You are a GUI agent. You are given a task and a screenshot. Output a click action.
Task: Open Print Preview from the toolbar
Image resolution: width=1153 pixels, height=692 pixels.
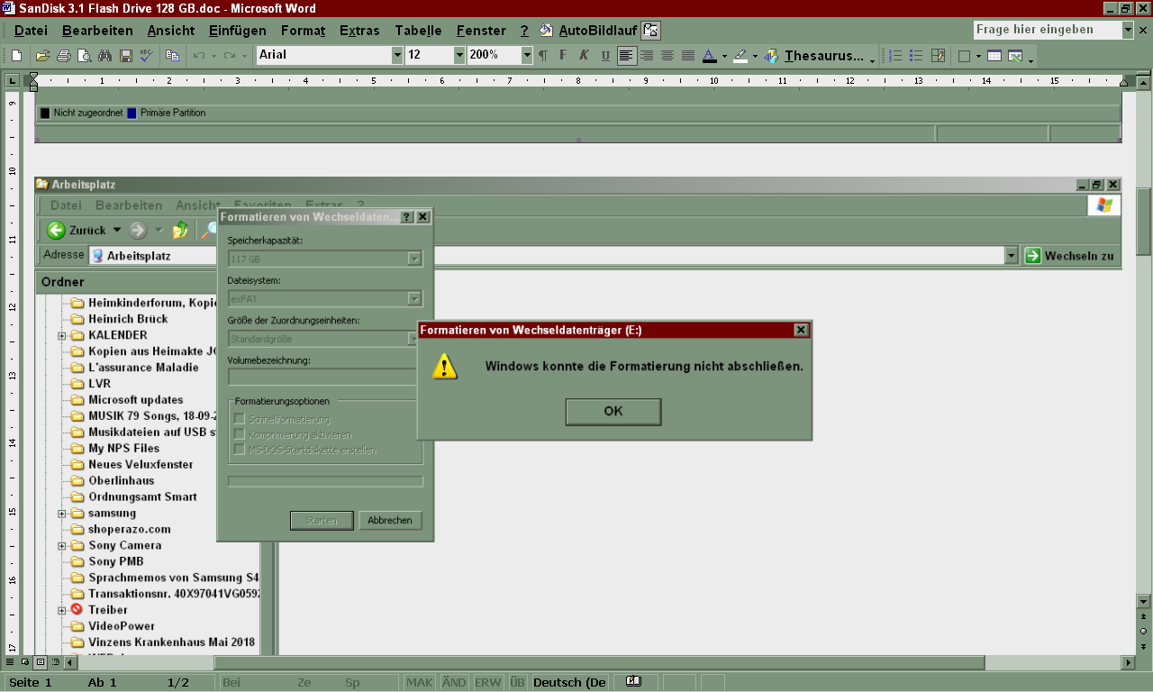tap(84, 56)
